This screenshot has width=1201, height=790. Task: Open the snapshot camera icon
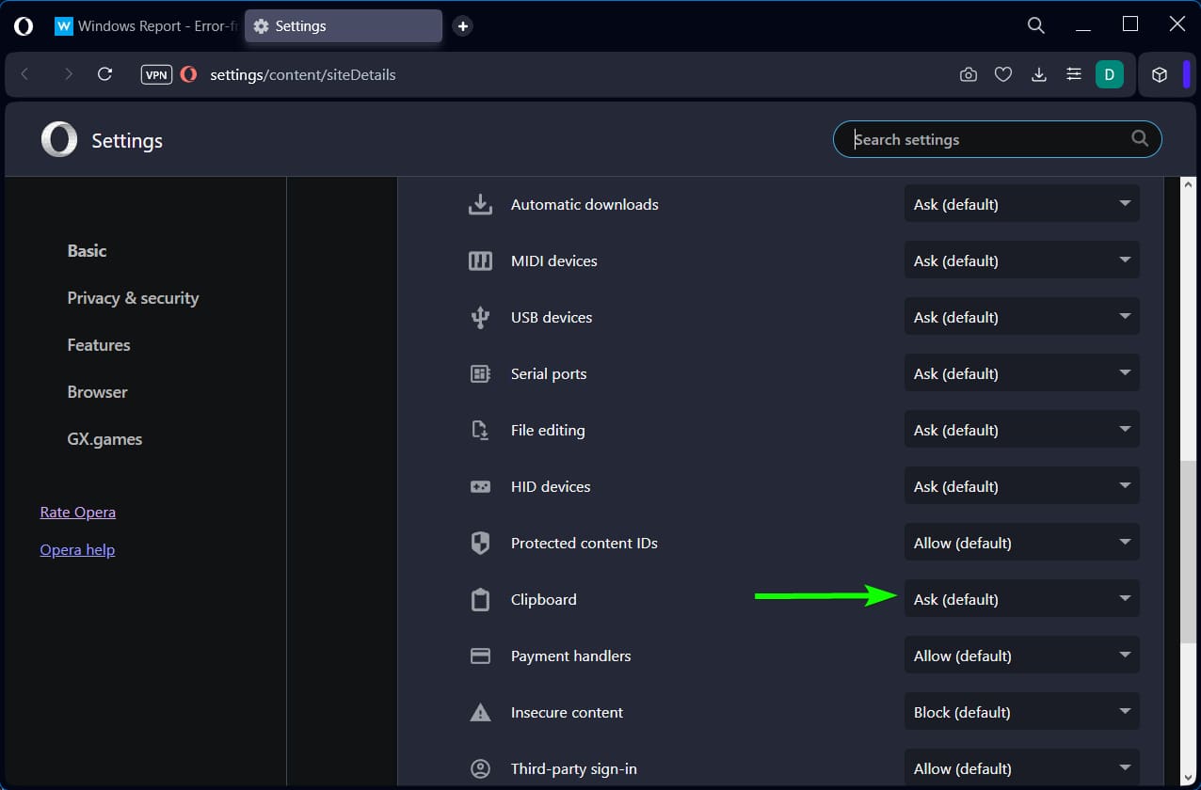tap(969, 74)
